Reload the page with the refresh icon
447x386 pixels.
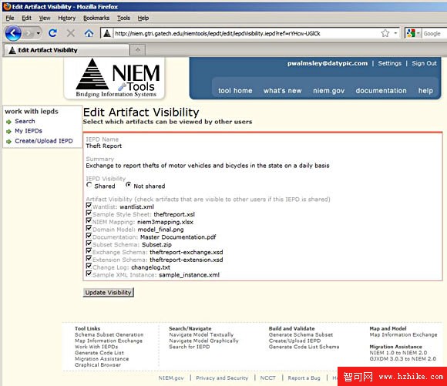tap(52, 33)
